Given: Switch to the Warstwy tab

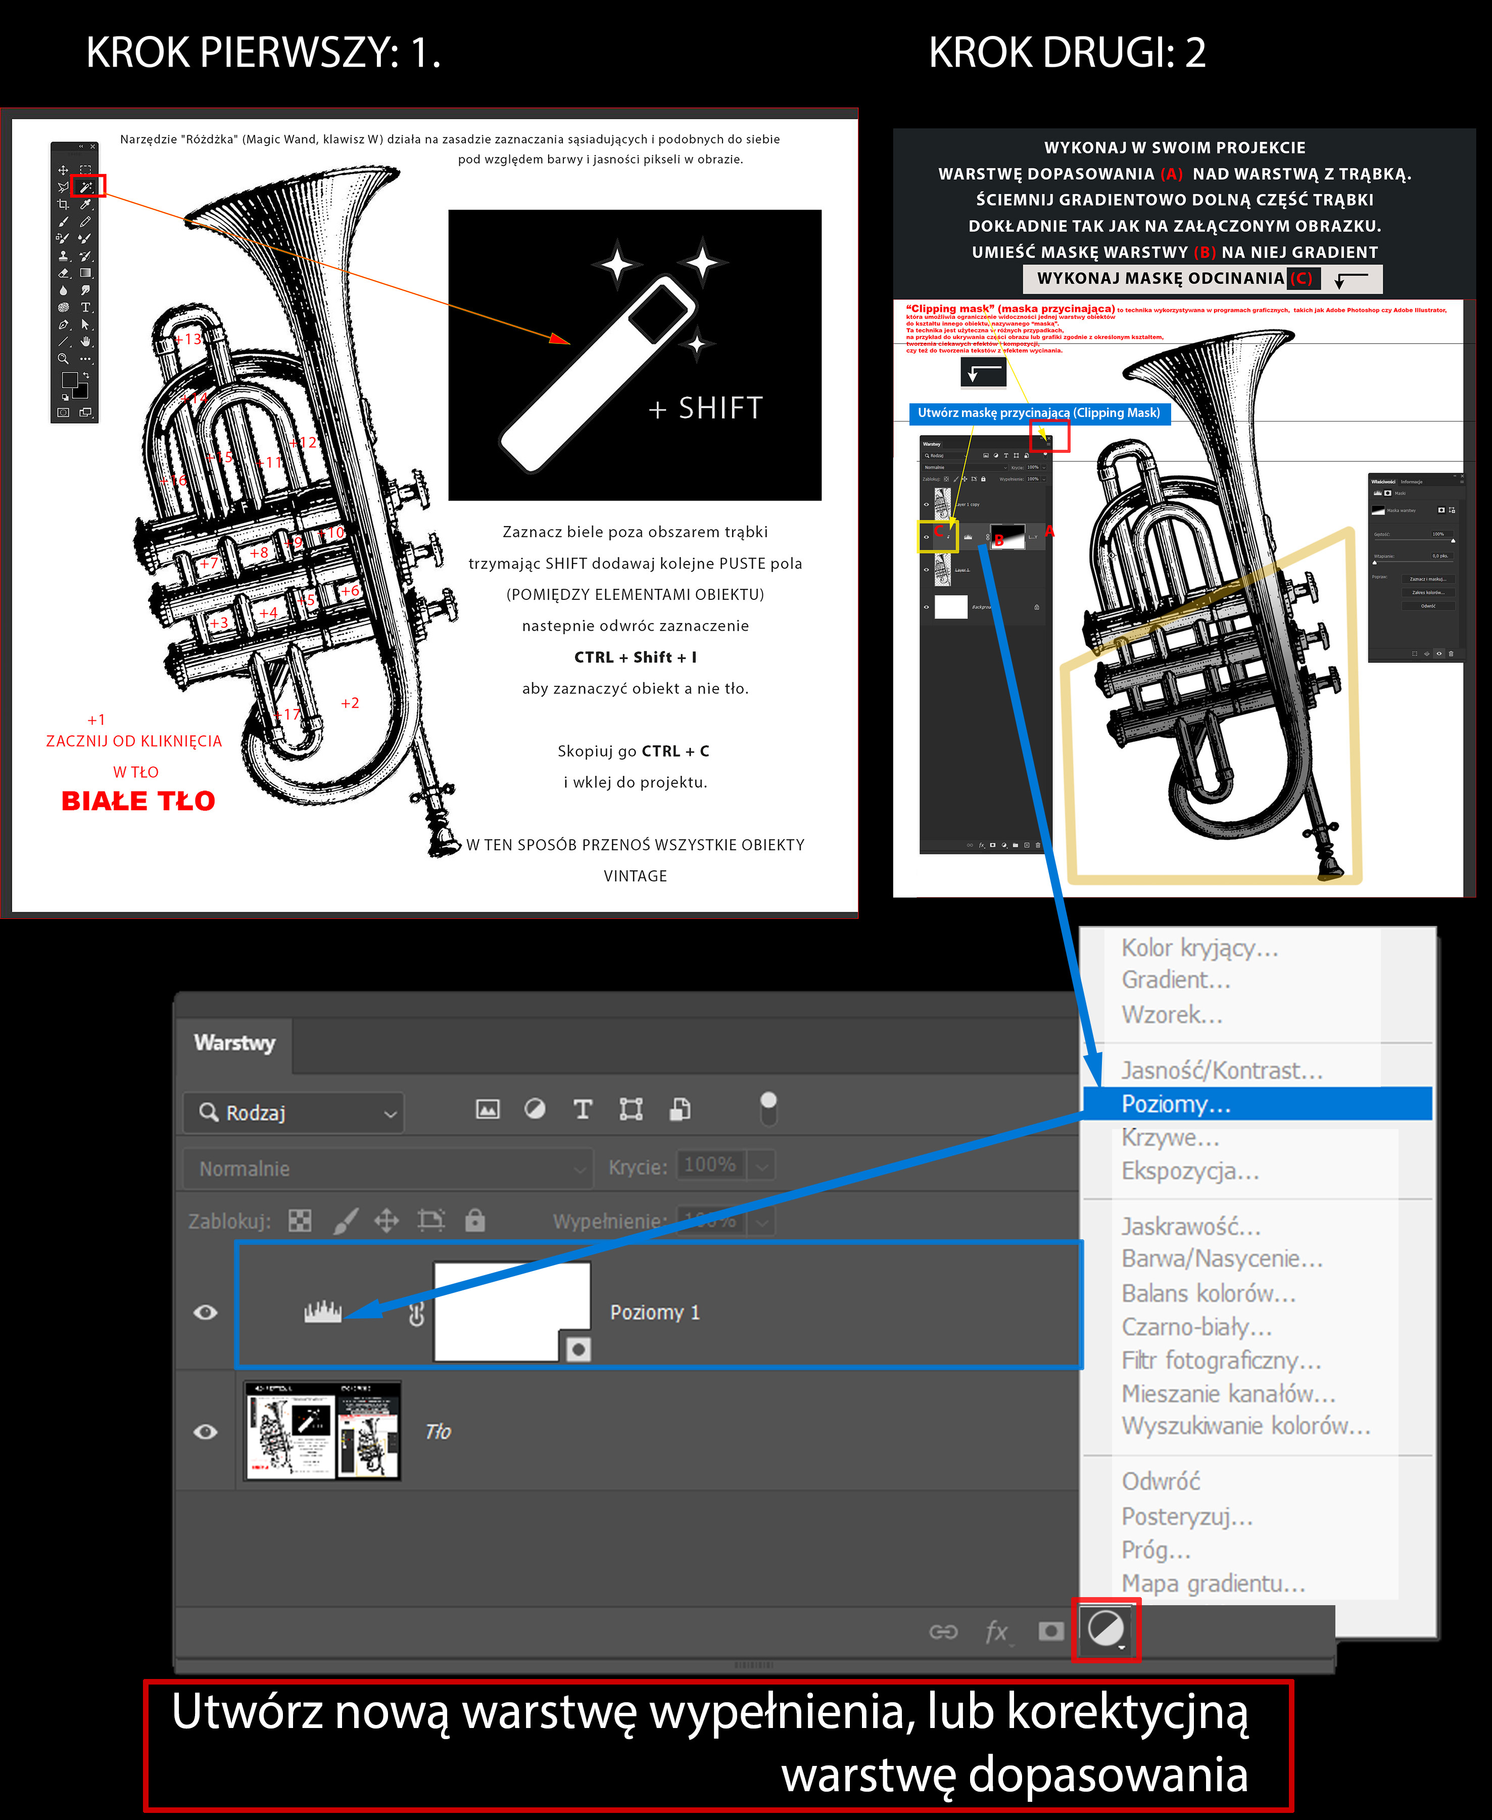Looking at the screenshot, I should pyautogui.click(x=234, y=1043).
